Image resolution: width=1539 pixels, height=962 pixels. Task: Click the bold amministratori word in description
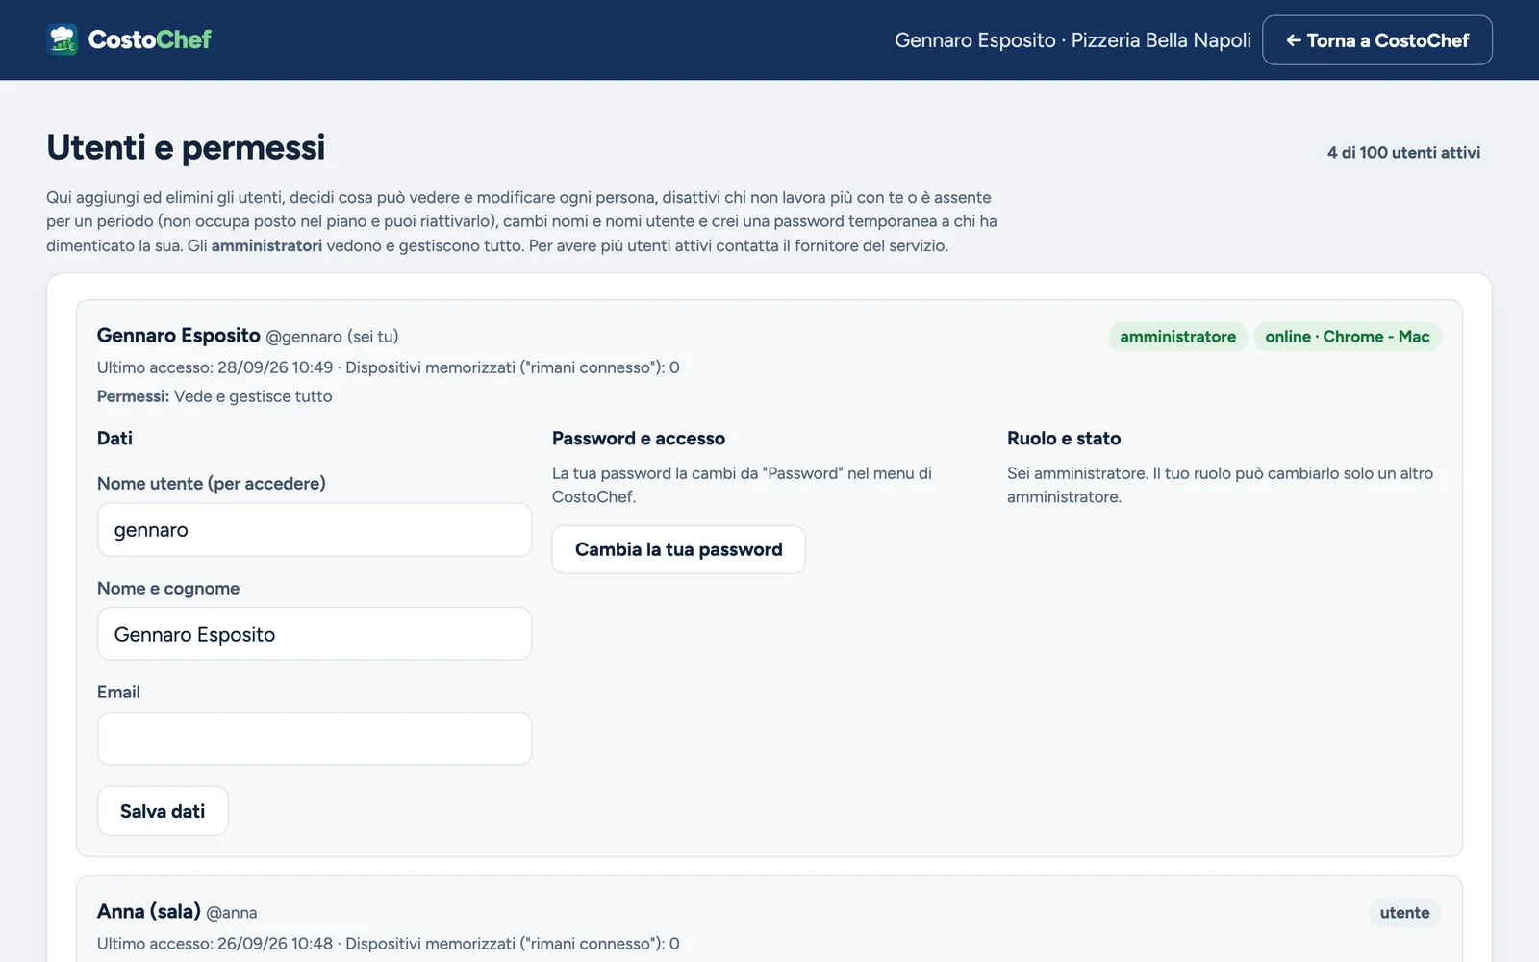[266, 245]
